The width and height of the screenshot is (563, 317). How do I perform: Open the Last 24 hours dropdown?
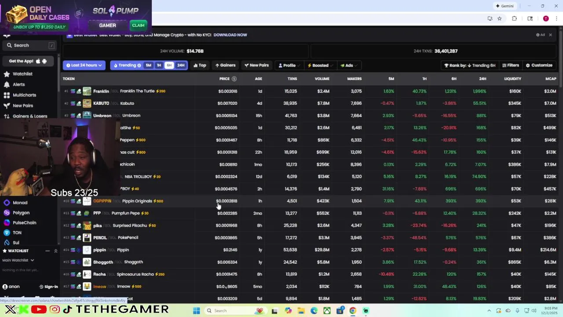tap(84, 65)
